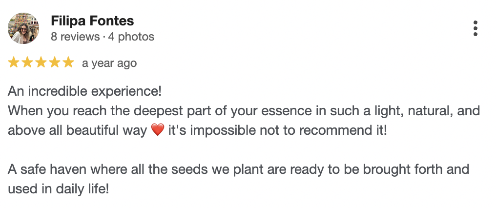
Task: Click "it's impossible not to recommend it!" text
Action: 277,131
